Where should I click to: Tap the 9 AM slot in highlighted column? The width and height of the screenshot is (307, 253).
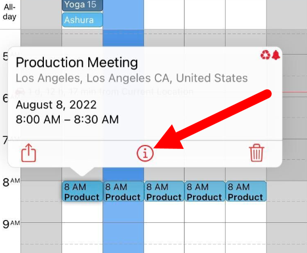(x=124, y=233)
